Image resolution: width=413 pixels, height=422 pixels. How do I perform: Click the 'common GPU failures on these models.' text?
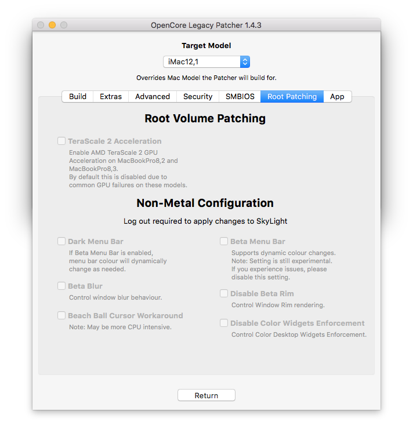[x=128, y=185]
